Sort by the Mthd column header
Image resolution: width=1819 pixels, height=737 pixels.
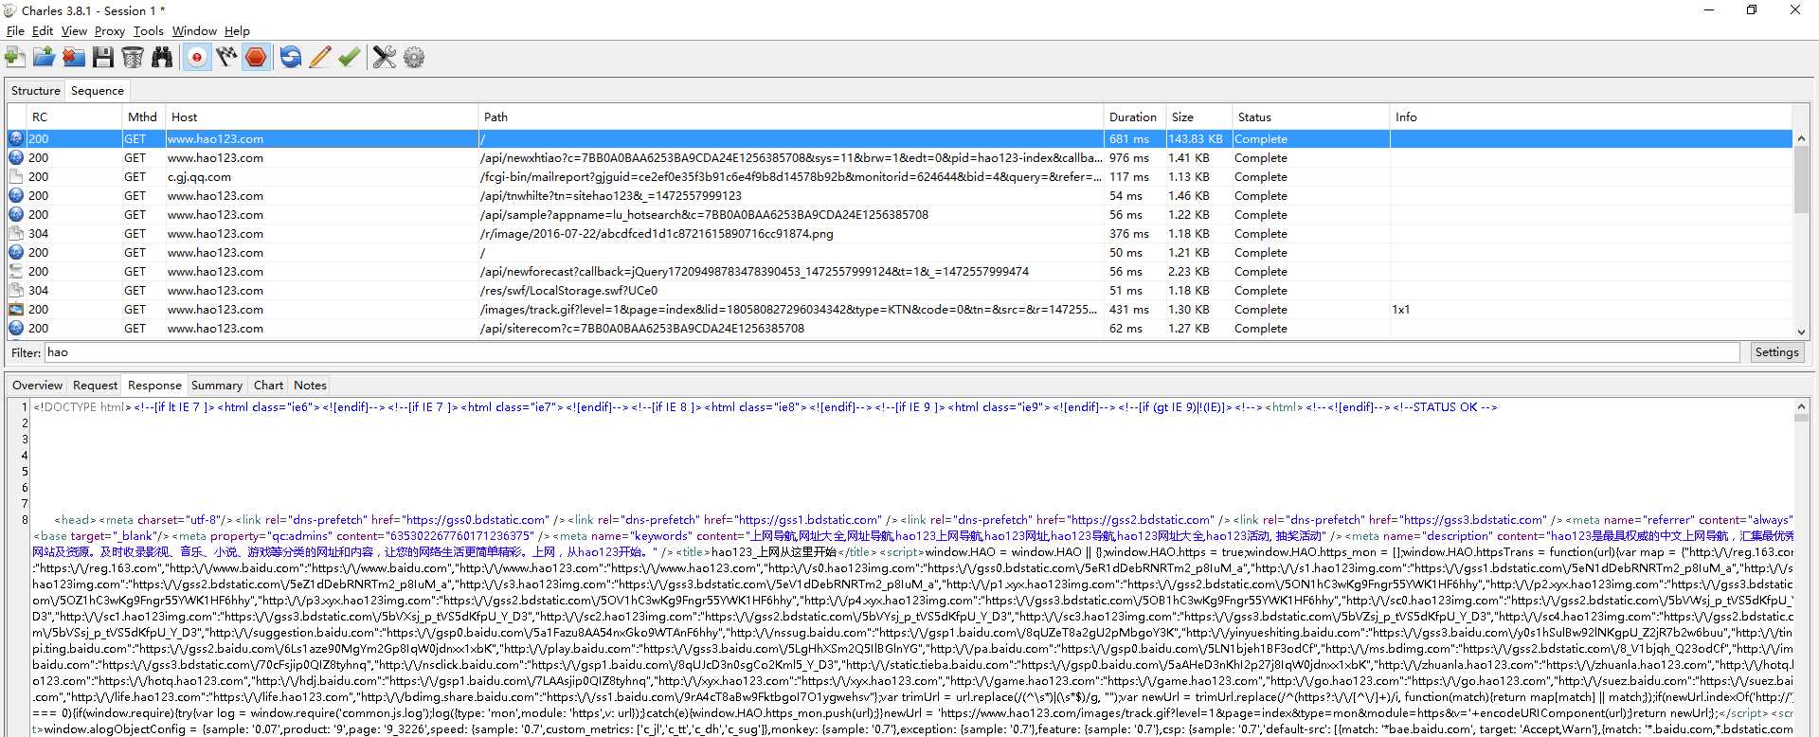tap(143, 117)
